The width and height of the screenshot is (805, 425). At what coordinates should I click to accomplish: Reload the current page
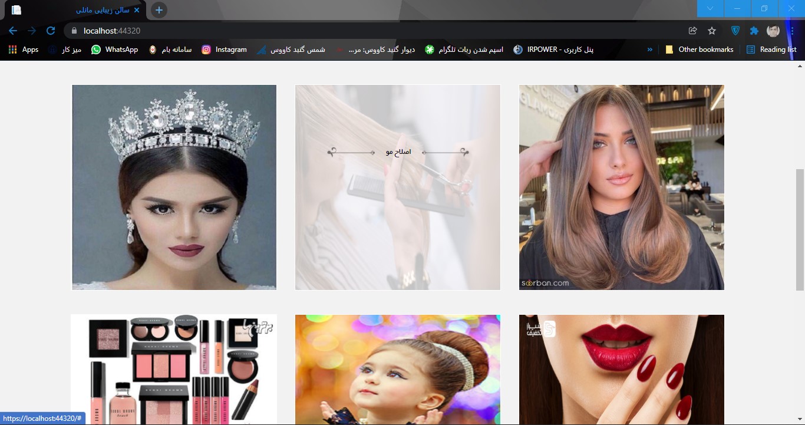[51, 31]
